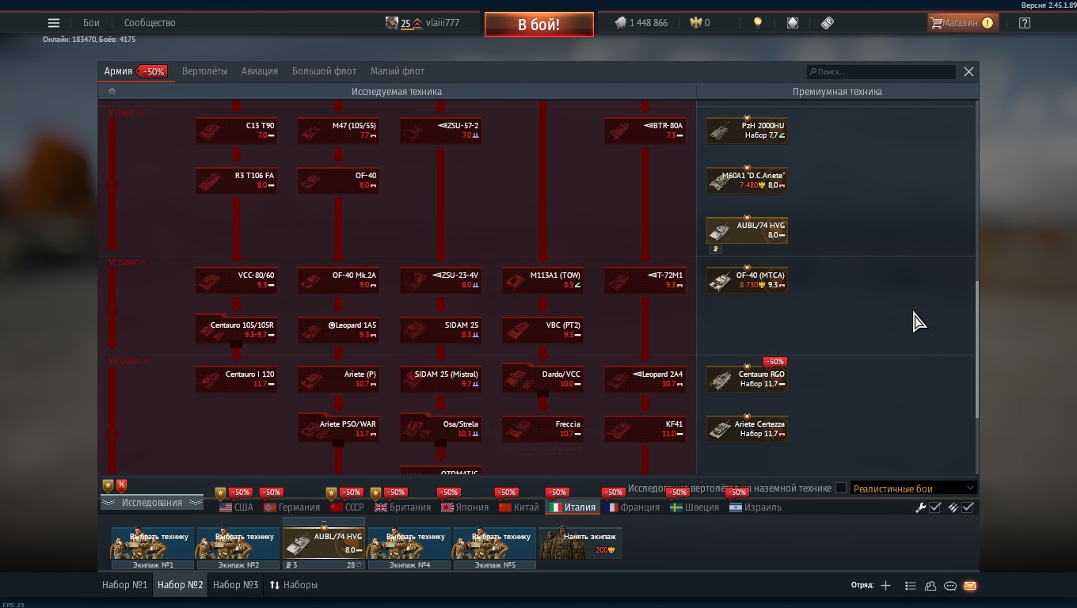The width and height of the screenshot is (1077, 608).
Task: Switch to the Большой флот tab
Action: tap(324, 71)
